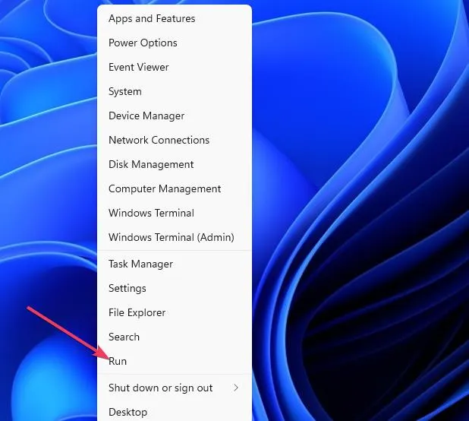Click Shut down or sign out

pyautogui.click(x=175, y=388)
